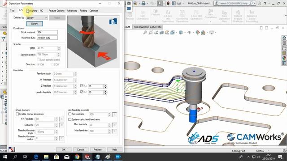Open the Tool tab

(x=12, y=11)
